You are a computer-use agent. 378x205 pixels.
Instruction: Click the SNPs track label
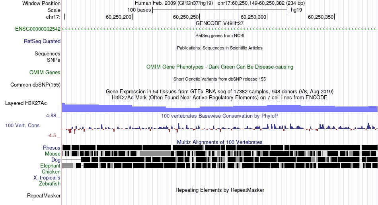click(x=54, y=60)
